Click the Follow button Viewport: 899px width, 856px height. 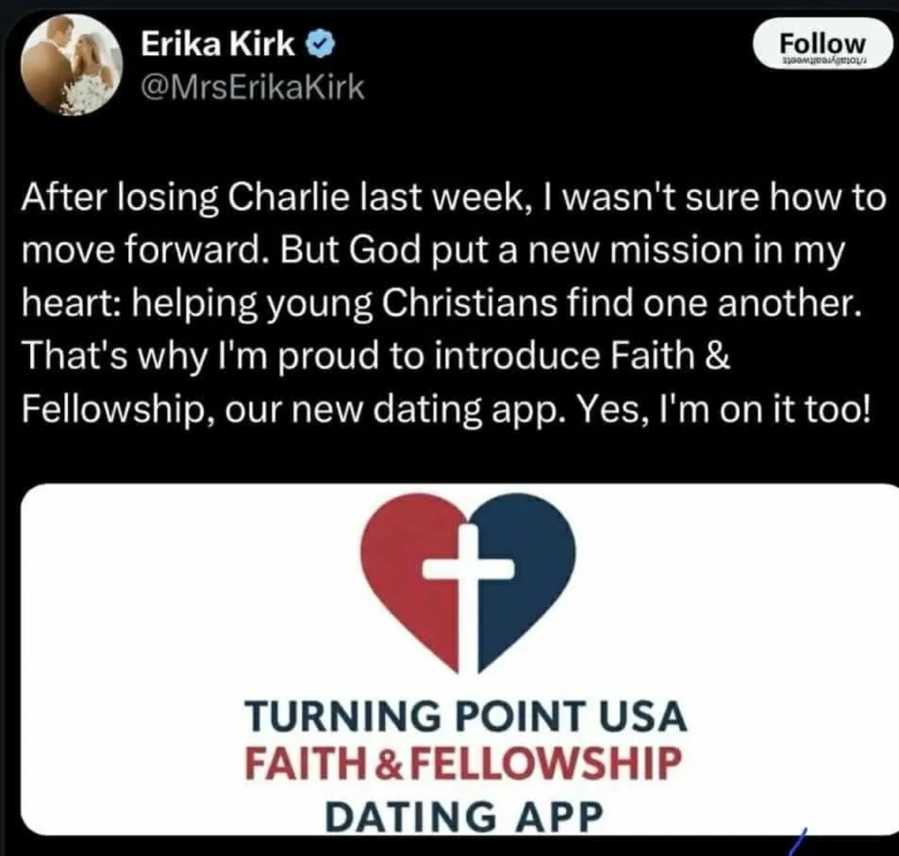822,45
